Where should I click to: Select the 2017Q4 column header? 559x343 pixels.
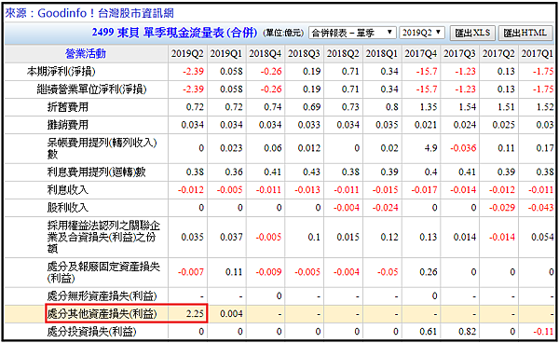coord(421,53)
